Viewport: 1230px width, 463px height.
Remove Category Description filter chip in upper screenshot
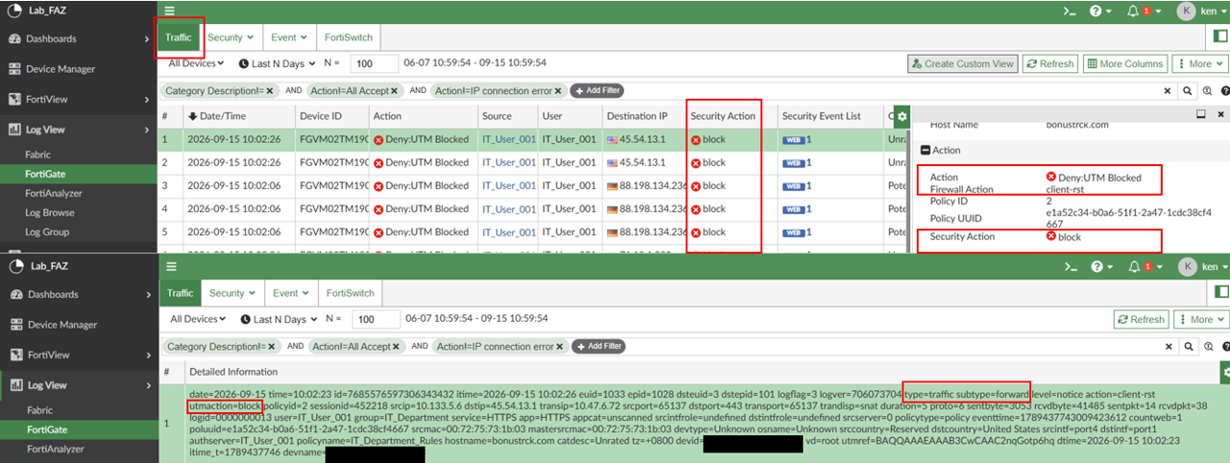click(270, 90)
